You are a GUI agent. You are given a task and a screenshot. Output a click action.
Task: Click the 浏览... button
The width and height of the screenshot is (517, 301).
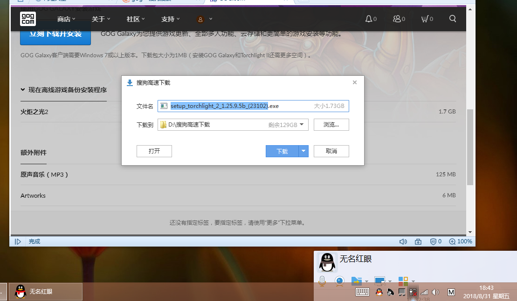tap(331, 125)
